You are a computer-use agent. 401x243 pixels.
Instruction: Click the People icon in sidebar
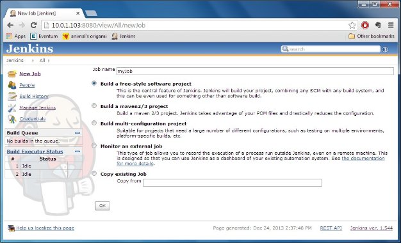(12, 85)
